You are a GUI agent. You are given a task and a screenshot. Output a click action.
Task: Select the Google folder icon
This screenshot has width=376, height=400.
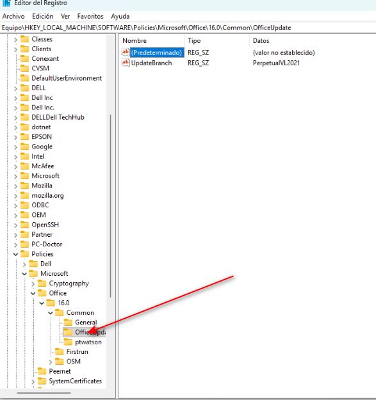25,147
